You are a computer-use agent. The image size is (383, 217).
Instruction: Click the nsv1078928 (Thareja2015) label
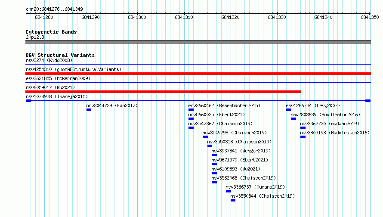point(57,96)
